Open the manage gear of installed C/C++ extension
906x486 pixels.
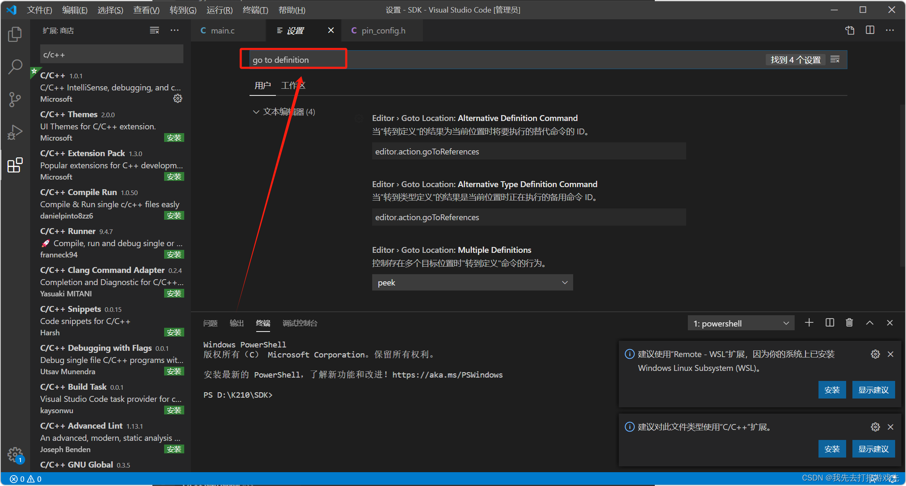[x=178, y=98]
